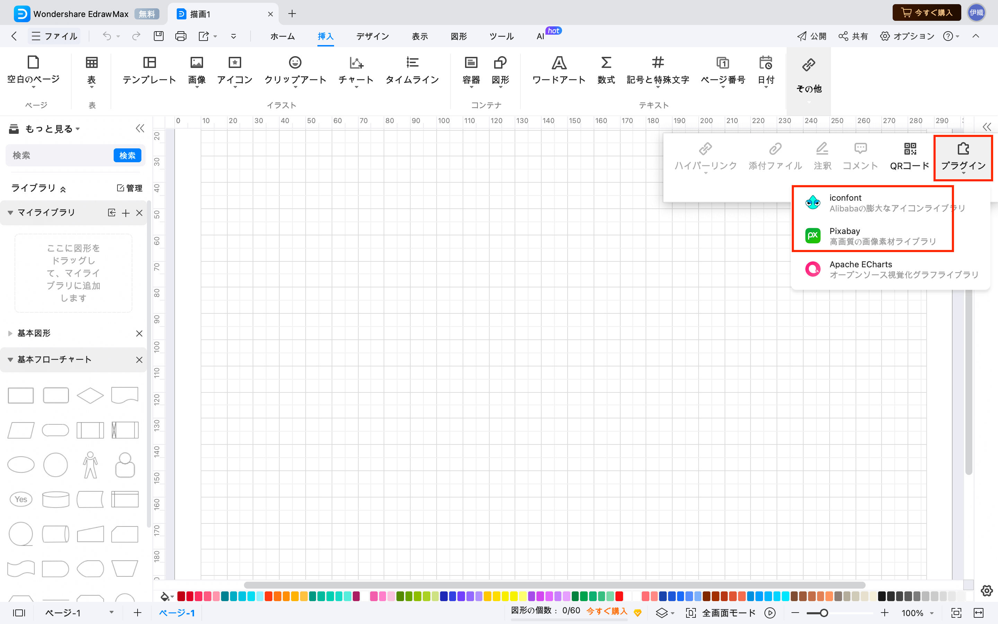
Task: Click the export icon in toolbar
Action: [x=204, y=36]
